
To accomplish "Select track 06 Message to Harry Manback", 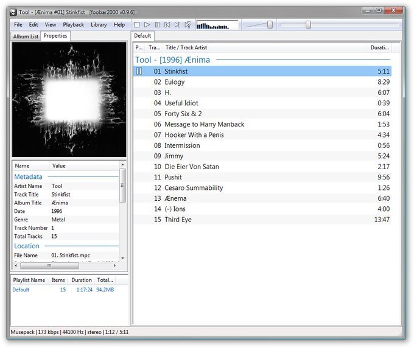I will pos(262,124).
